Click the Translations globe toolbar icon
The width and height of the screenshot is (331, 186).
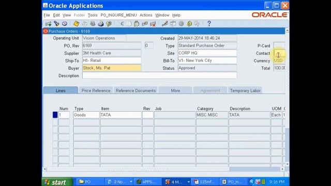(181, 24)
